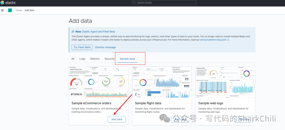Switch to the Logs tab
285x130 pixels.
pyautogui.click(x=82, y=59)
